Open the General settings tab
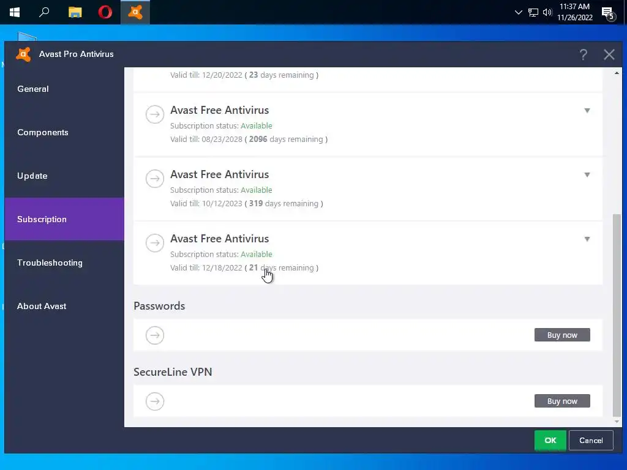The image size is (627, 470). [x=64, y=89]
